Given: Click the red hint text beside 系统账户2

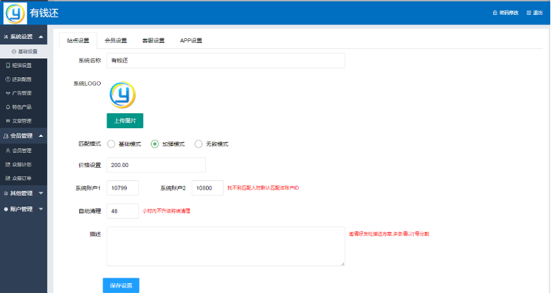Looking at the screenshot, I should [x=263, y=188].
